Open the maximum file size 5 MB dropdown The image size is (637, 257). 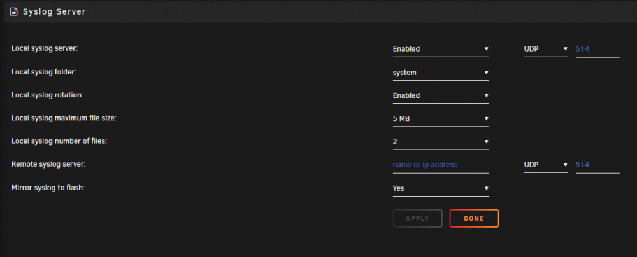[440, 119]
